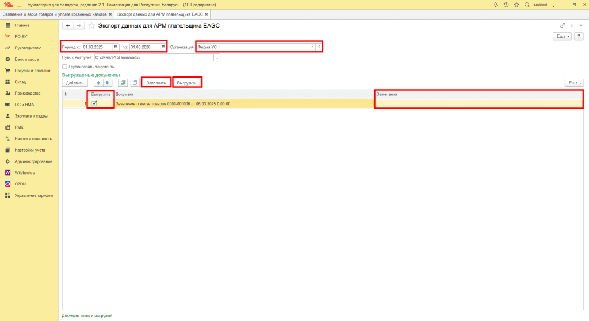Click the period end date field
589x321 pixels.
point(144,47)
